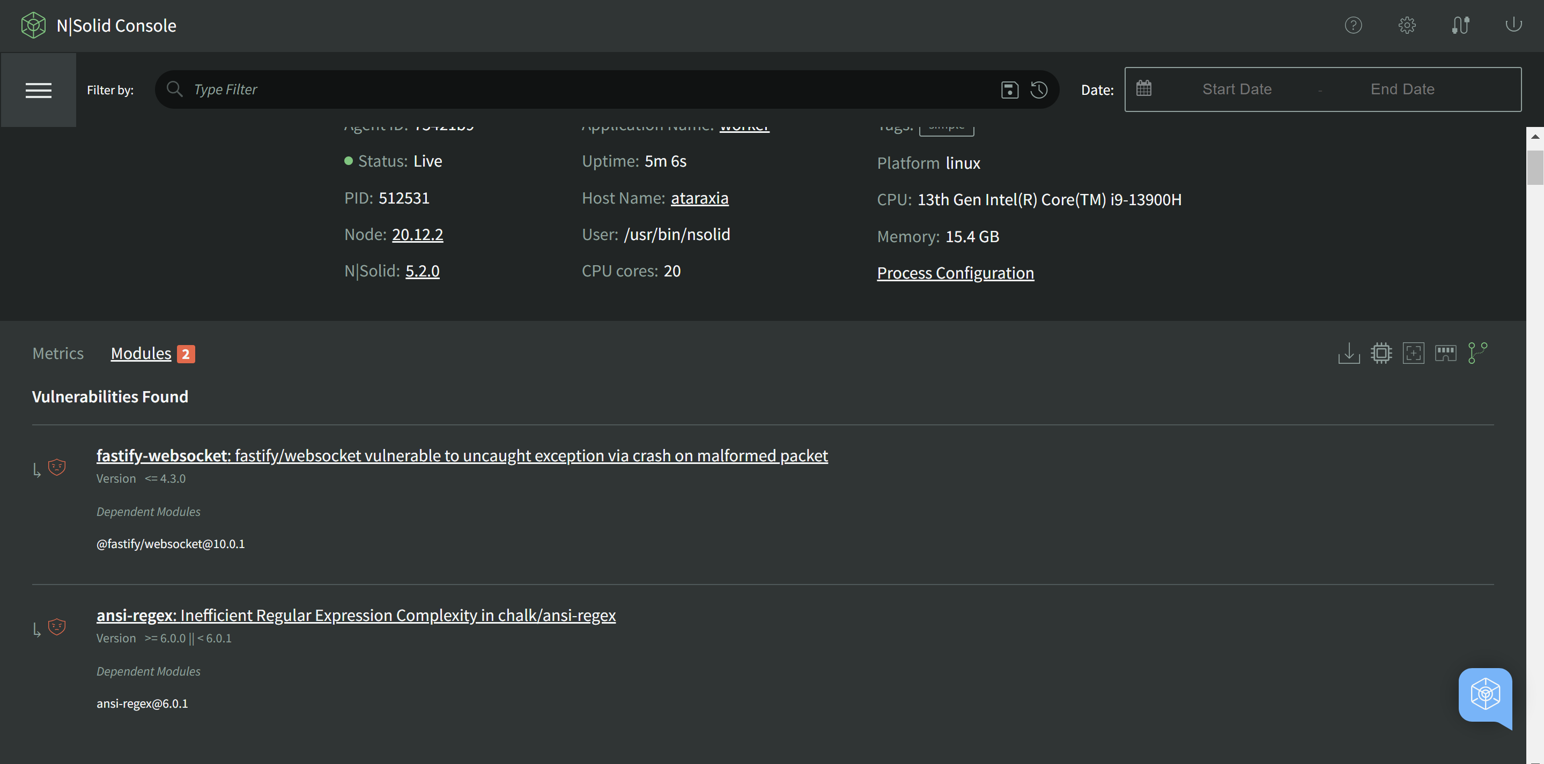Open the hamburger menu on left
Image resolution: width=1544 pixels, height=764 pixels.
pos(39,88)
